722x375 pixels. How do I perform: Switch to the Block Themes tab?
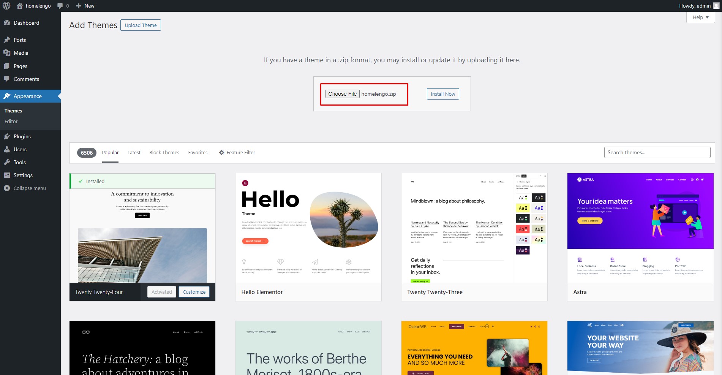164,152
